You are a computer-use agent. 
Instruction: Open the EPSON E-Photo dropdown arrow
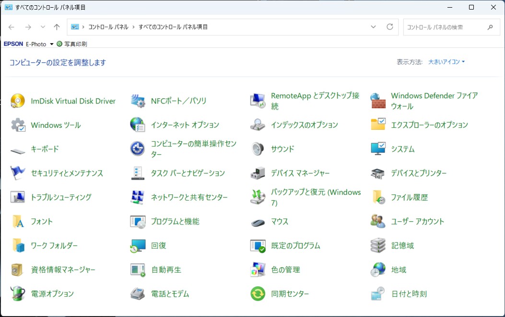(52, 44)
